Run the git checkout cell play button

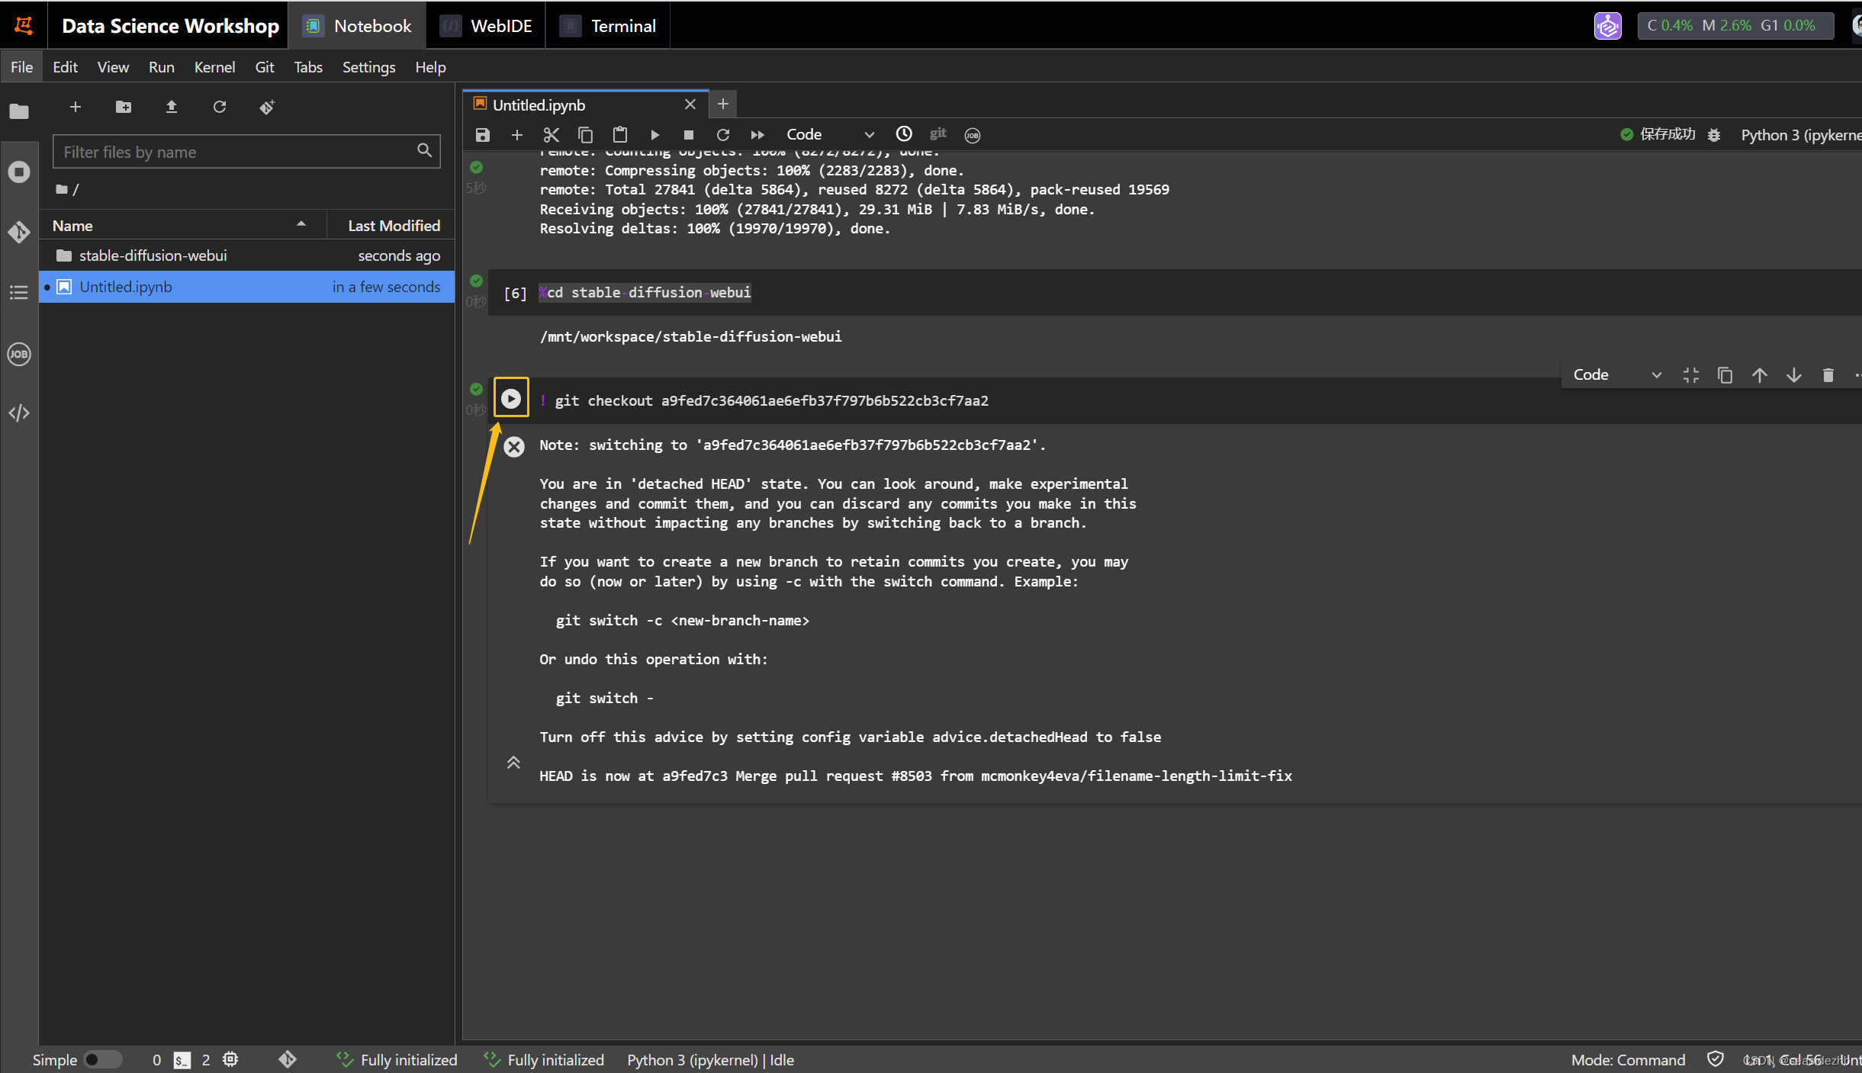[x=511, y=398]
